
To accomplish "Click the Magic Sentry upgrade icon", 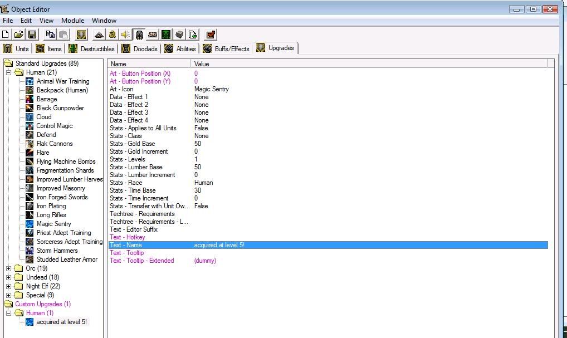I will coord(30,224).
